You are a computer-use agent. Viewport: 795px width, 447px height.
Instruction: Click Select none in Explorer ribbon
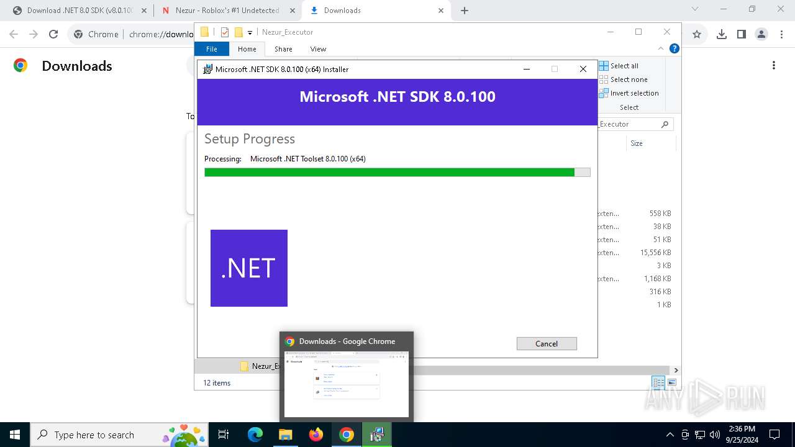pos(624,79)
